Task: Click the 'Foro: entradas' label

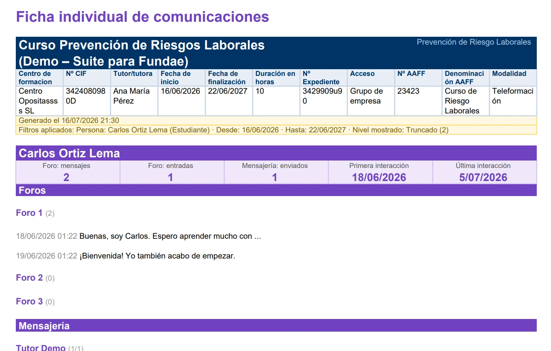Action: coord(171,166)
